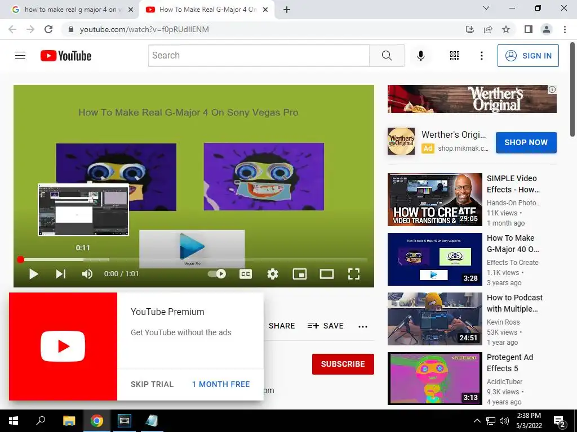Open Windows taskbar search
The height and width of the screenshot is (432, 577).
pos(41,421)
